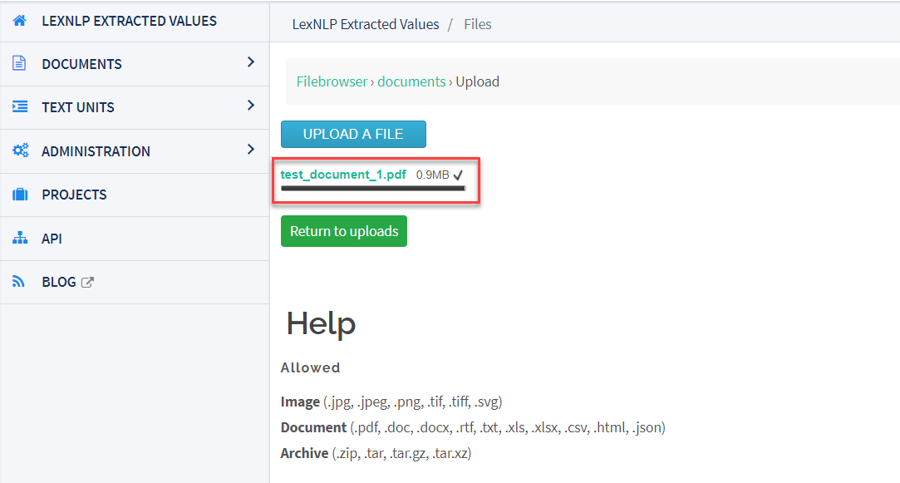
Task: Click the Archive file types line
Action: coord(376,453)
